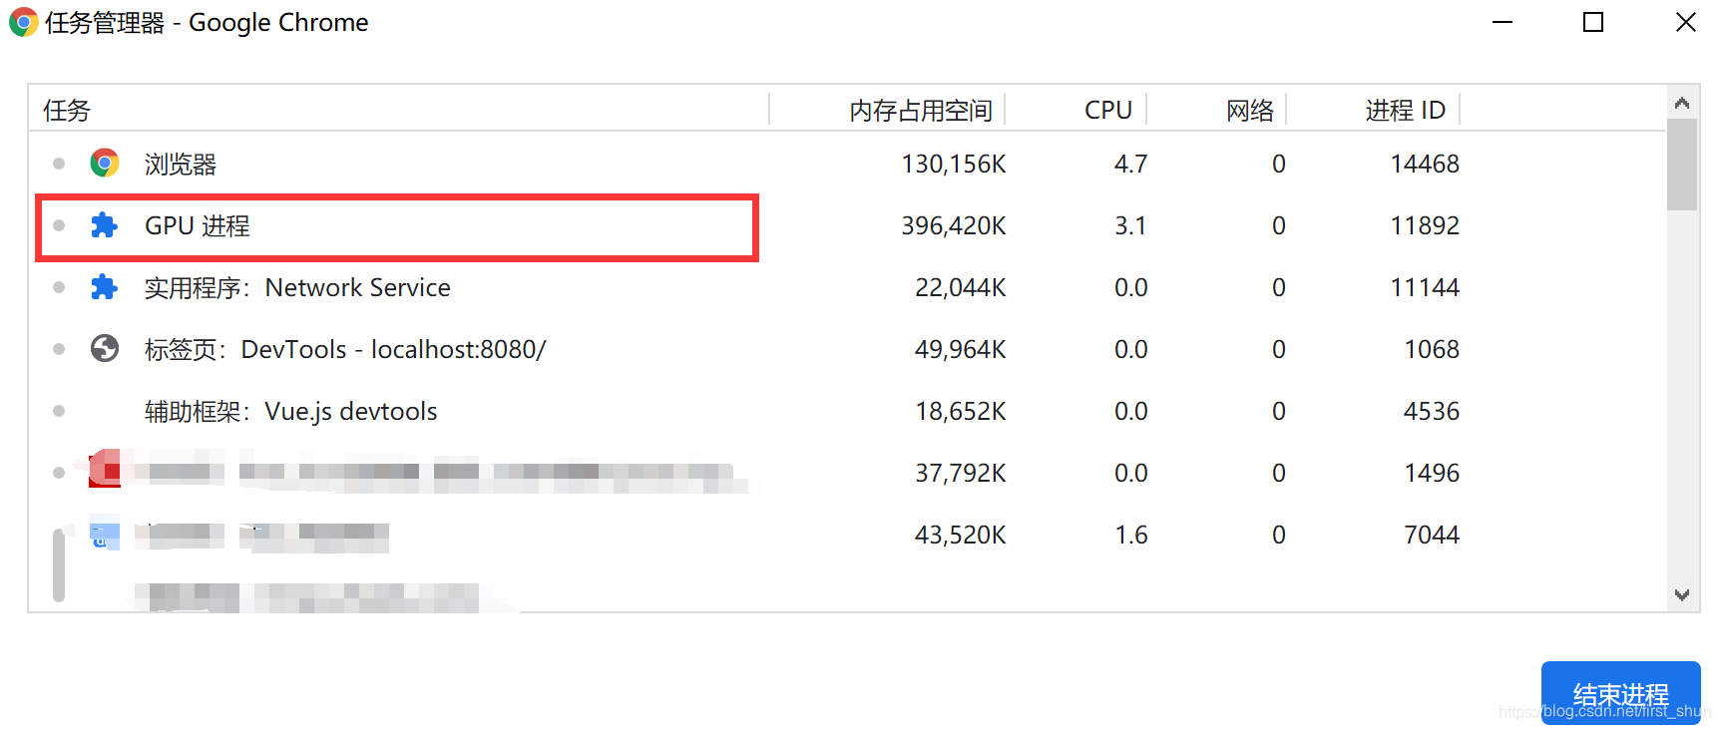Click CPU value 3.1
The height and width of the screenshot is (730, 1720).
(x=1130, y=225)
